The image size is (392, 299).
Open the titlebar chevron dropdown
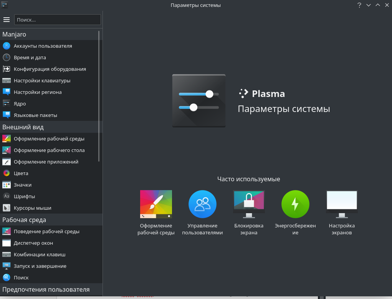click(369, 5)
